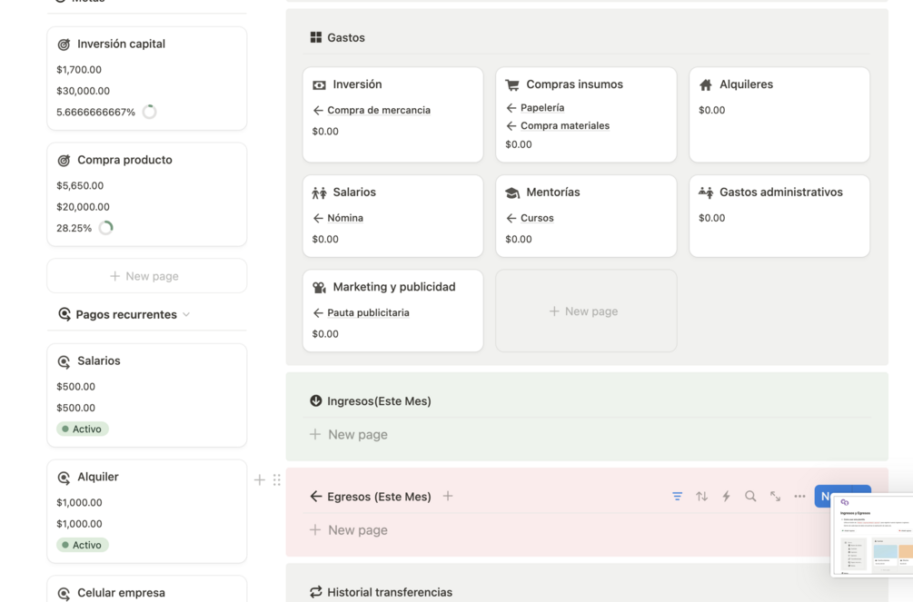Add a new view next to Egresos
The width and height of the screenshot is (913, 602).
pos(448,496)
